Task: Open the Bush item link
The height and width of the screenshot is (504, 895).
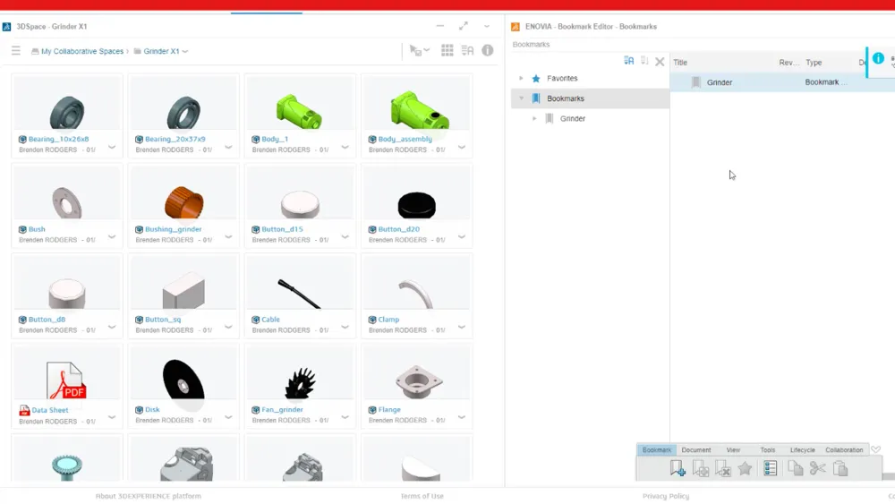Action: click(x=37, y=229)
